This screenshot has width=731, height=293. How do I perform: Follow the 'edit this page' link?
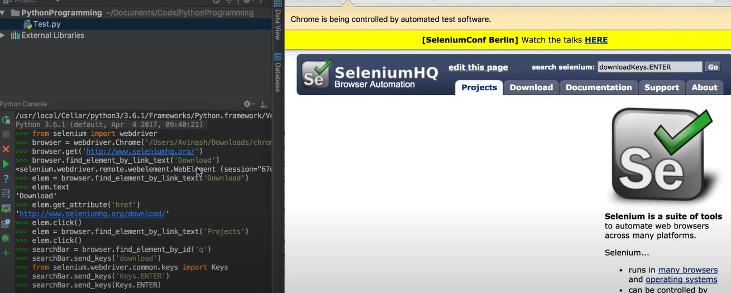click(x=478, y=67)
